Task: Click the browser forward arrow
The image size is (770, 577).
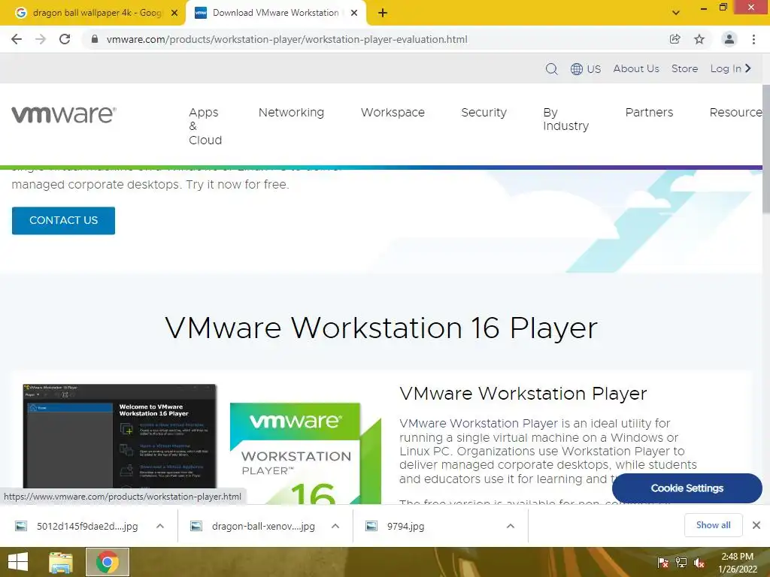Action: pos(41,39)
